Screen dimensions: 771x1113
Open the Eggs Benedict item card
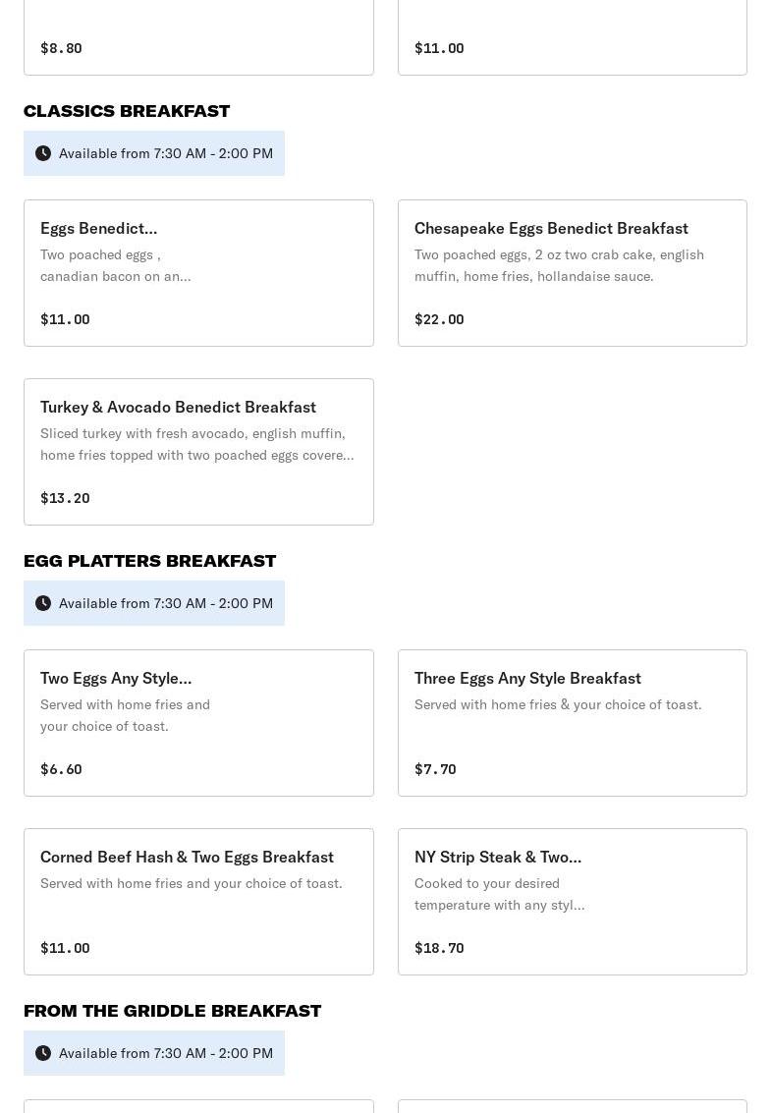tap(198, 273)
